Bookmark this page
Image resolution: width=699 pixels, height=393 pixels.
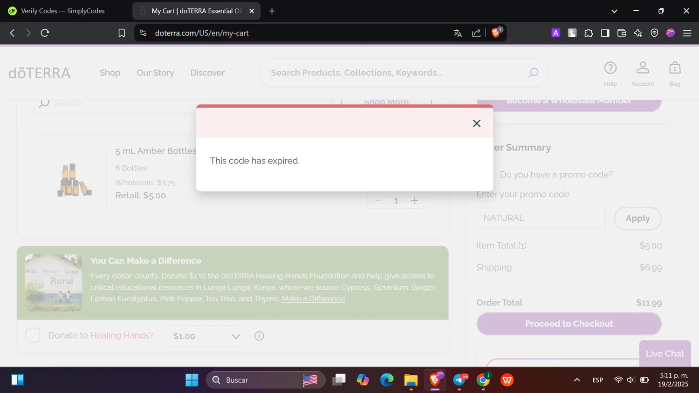click(122, 33)
